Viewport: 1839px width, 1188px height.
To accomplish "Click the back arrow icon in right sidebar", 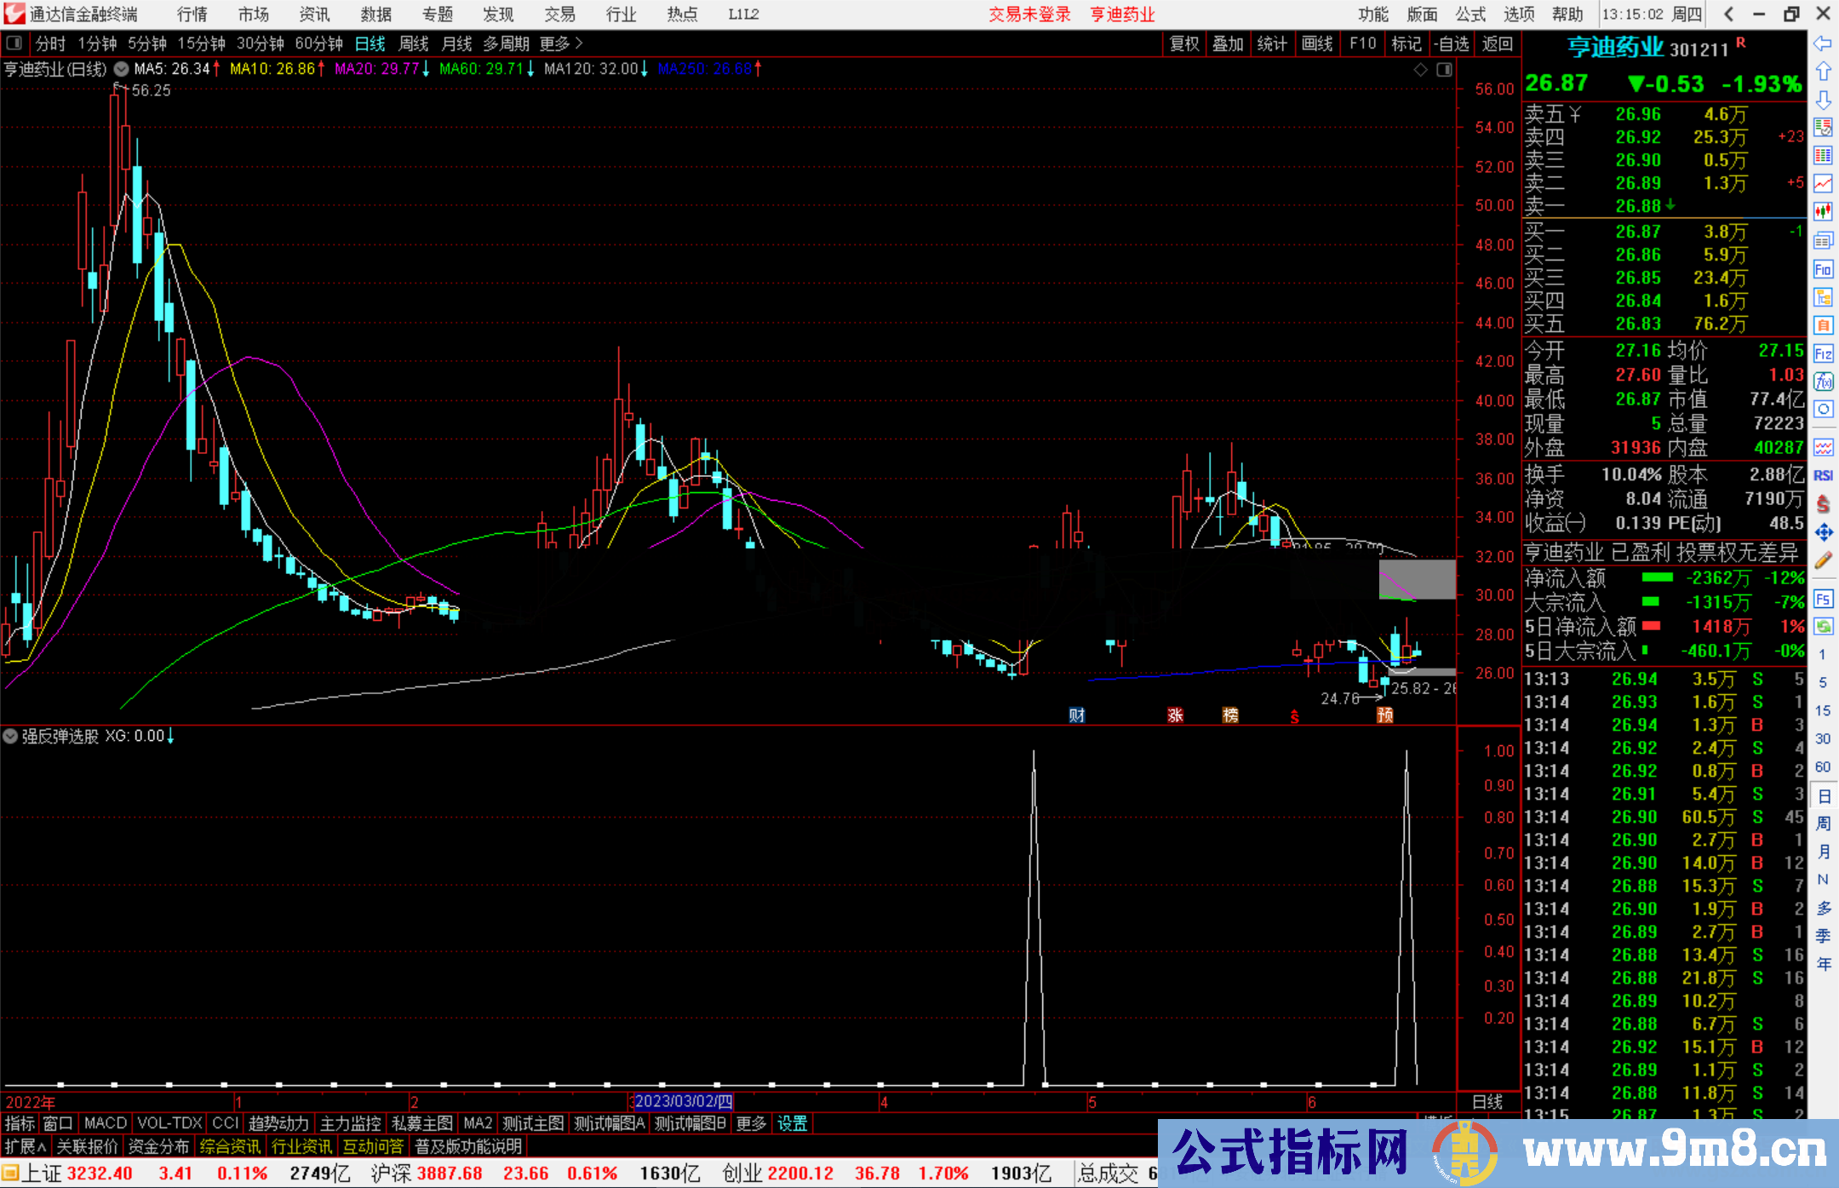I will tap(1823, 43).
